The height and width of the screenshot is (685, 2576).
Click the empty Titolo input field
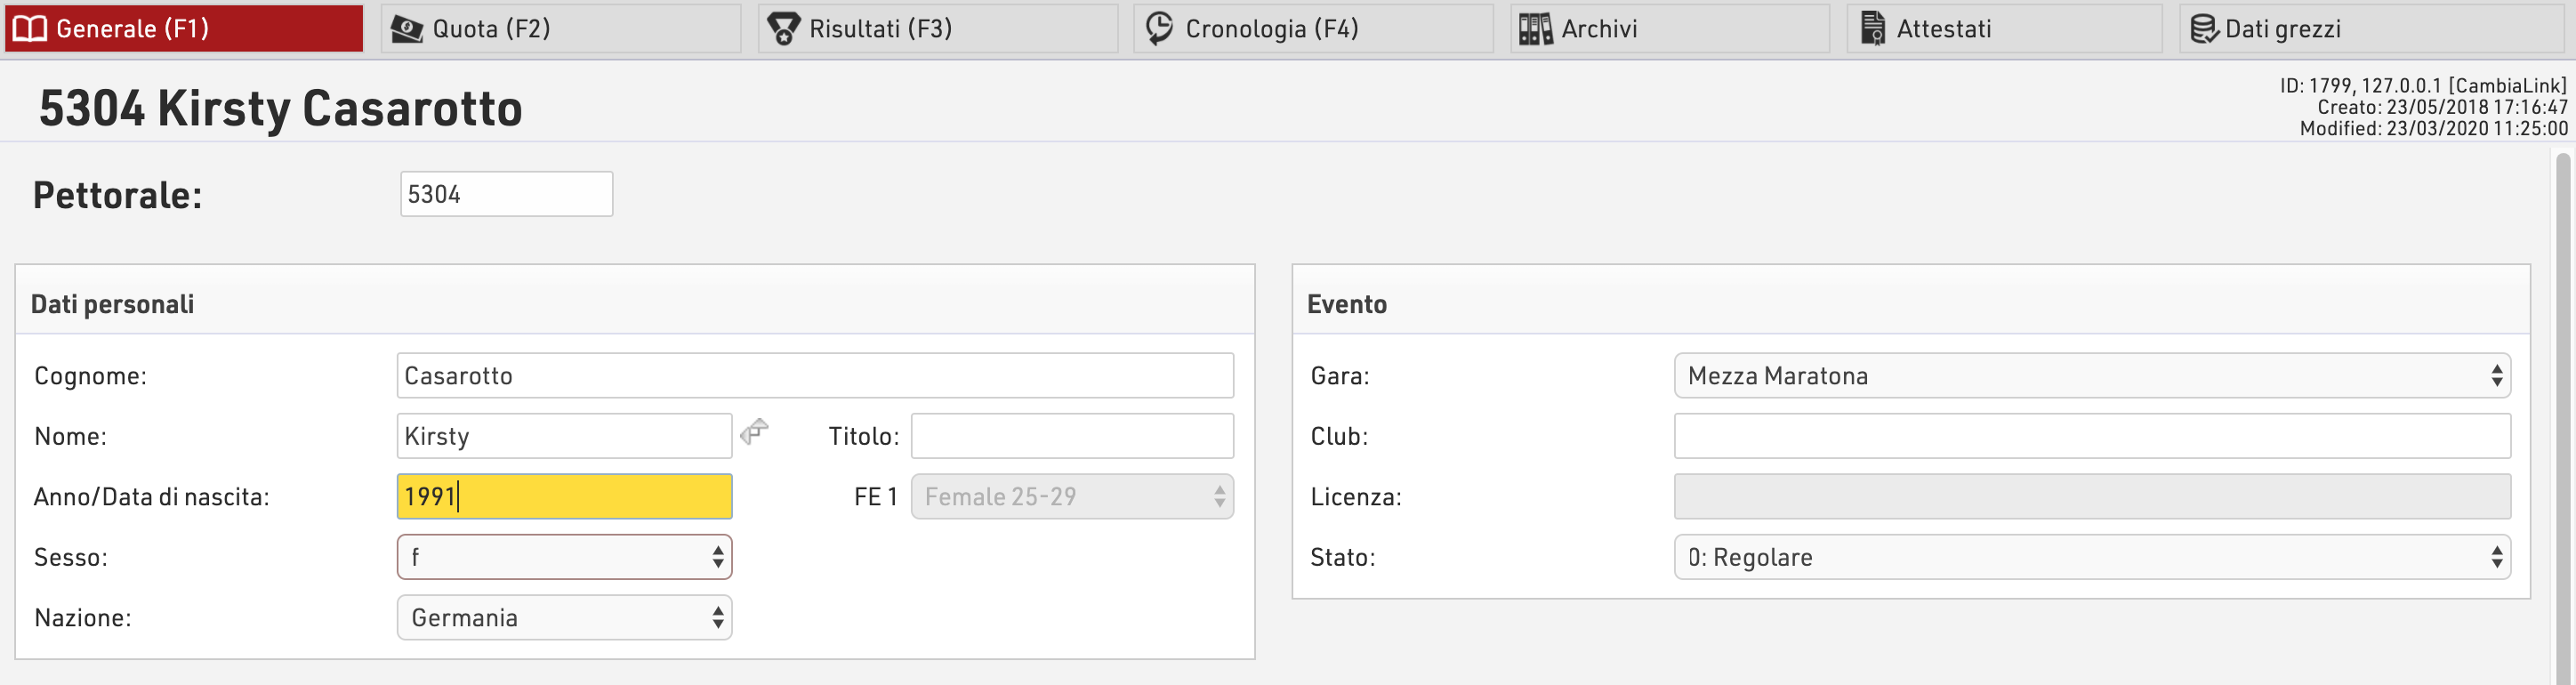coord(1072,436)
